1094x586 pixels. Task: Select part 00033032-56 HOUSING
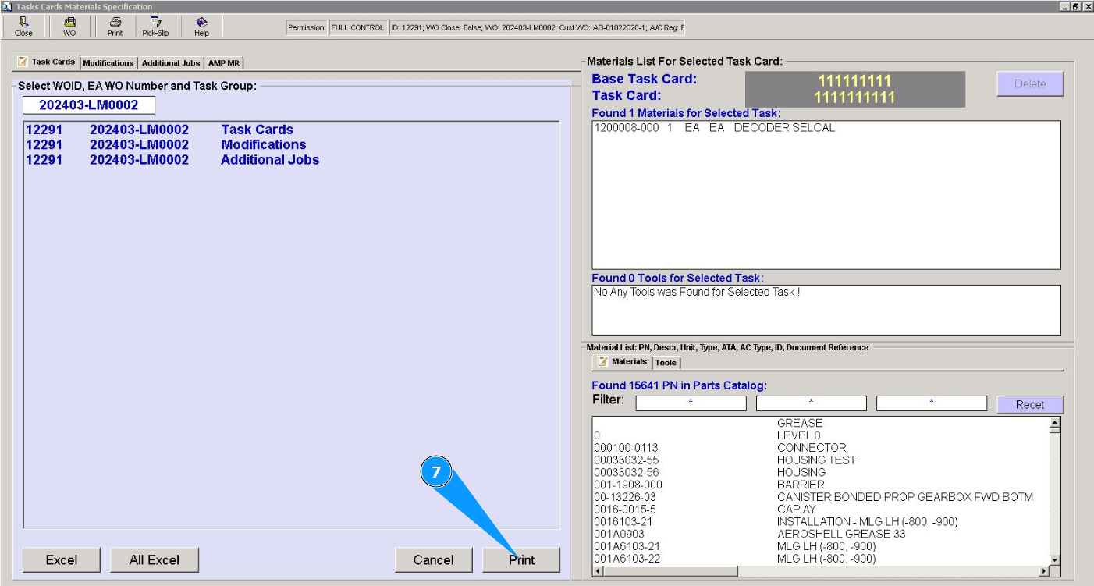pyautogui.click(x=821, y=472)
